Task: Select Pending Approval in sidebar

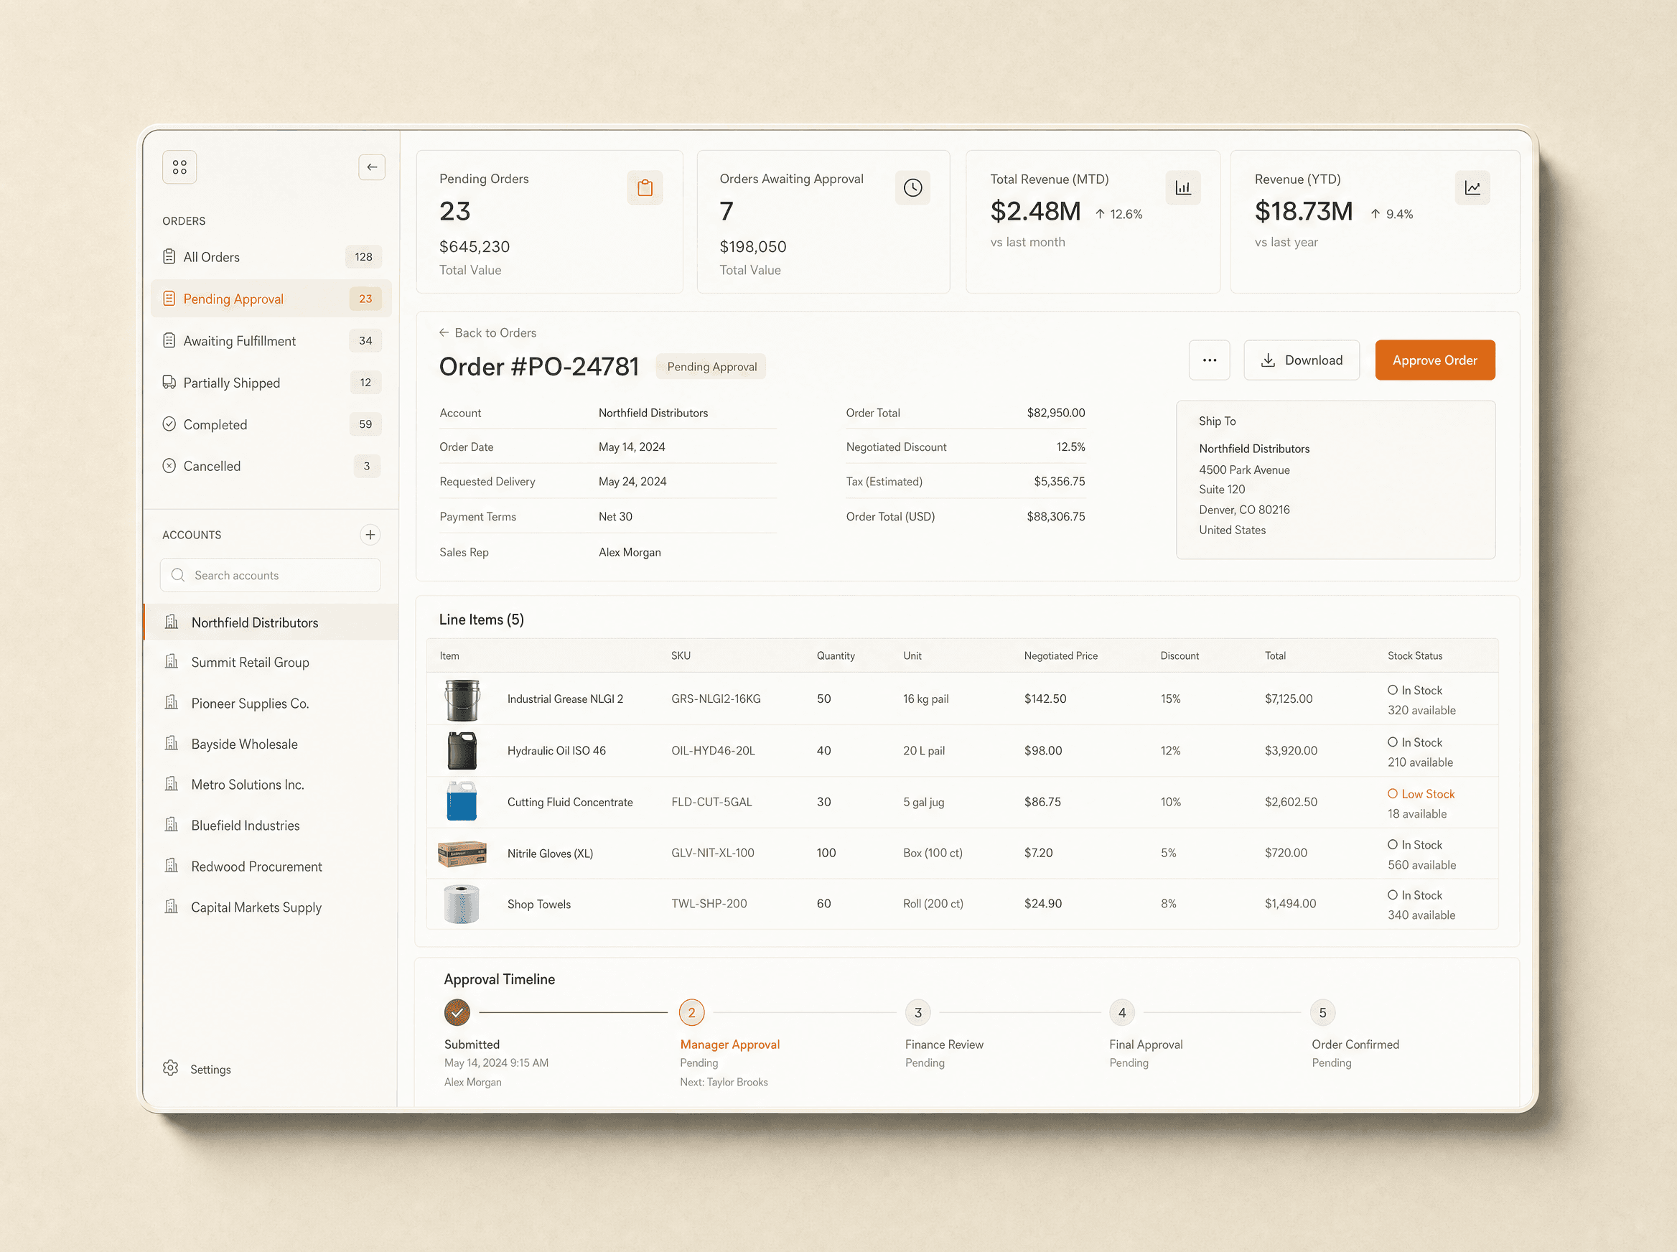Action: [x=271, y=299]
